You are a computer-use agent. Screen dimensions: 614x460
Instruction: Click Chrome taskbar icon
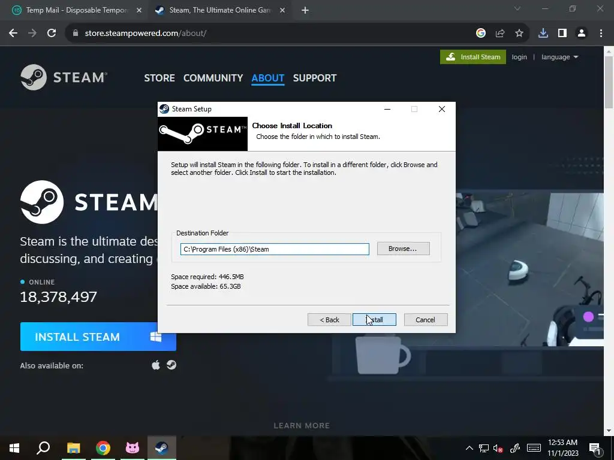tap(103, 448)
